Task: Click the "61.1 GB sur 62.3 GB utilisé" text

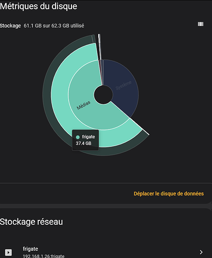Action: click(x=54, y=26)
